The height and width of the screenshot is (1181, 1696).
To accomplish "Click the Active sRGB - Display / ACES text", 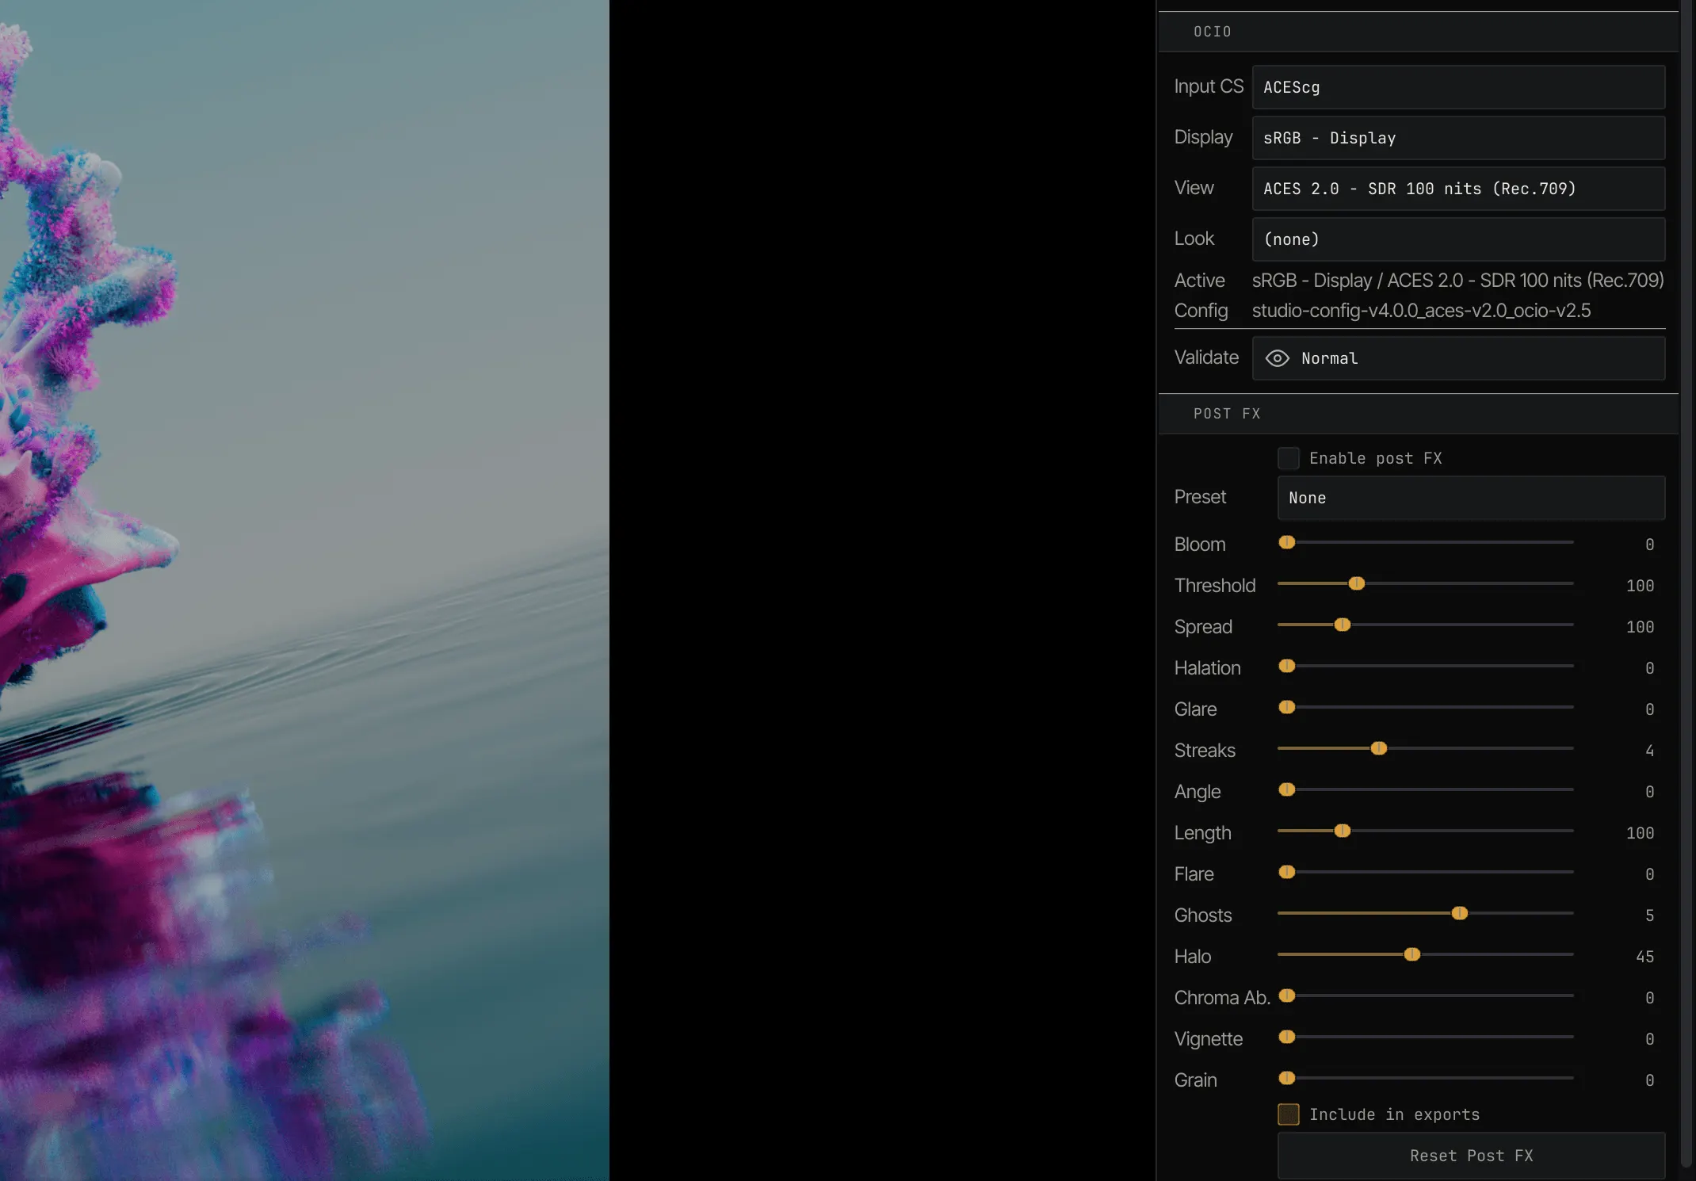I will tap(1457, 281).
